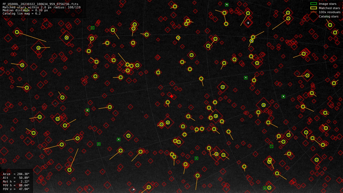Click the orange 100x residuals legend line
The width and height of the screenshot is (343, 193).
click(314, 12)
